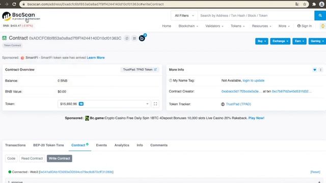Click the Blockscan chat 'b' icon
The width and height of the screenshot is (326, 183).
142,38
